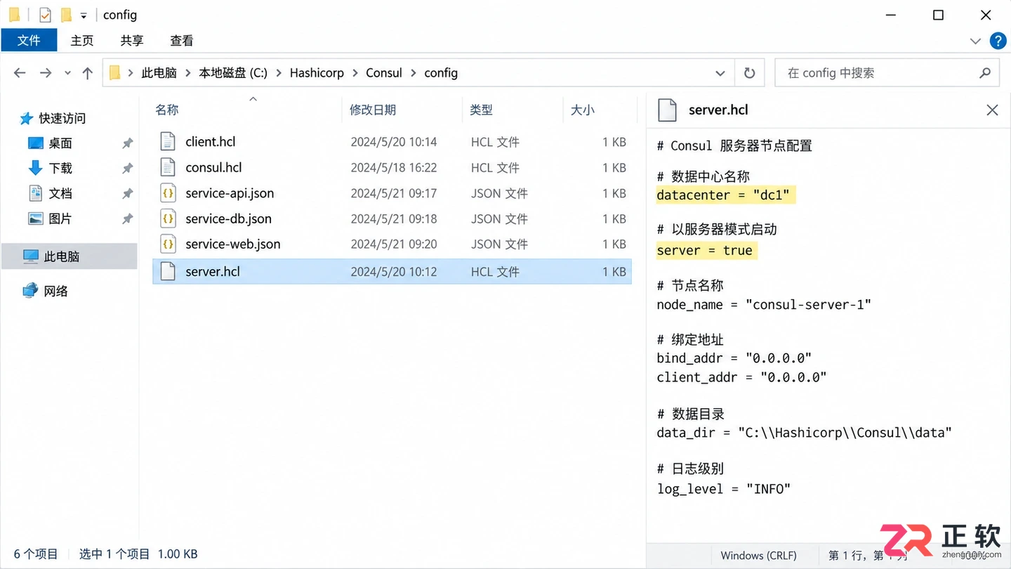The width and height of the screenshot is (1011, 569).
Task: Go forward with the forward arrow
Action: point(46,73)
